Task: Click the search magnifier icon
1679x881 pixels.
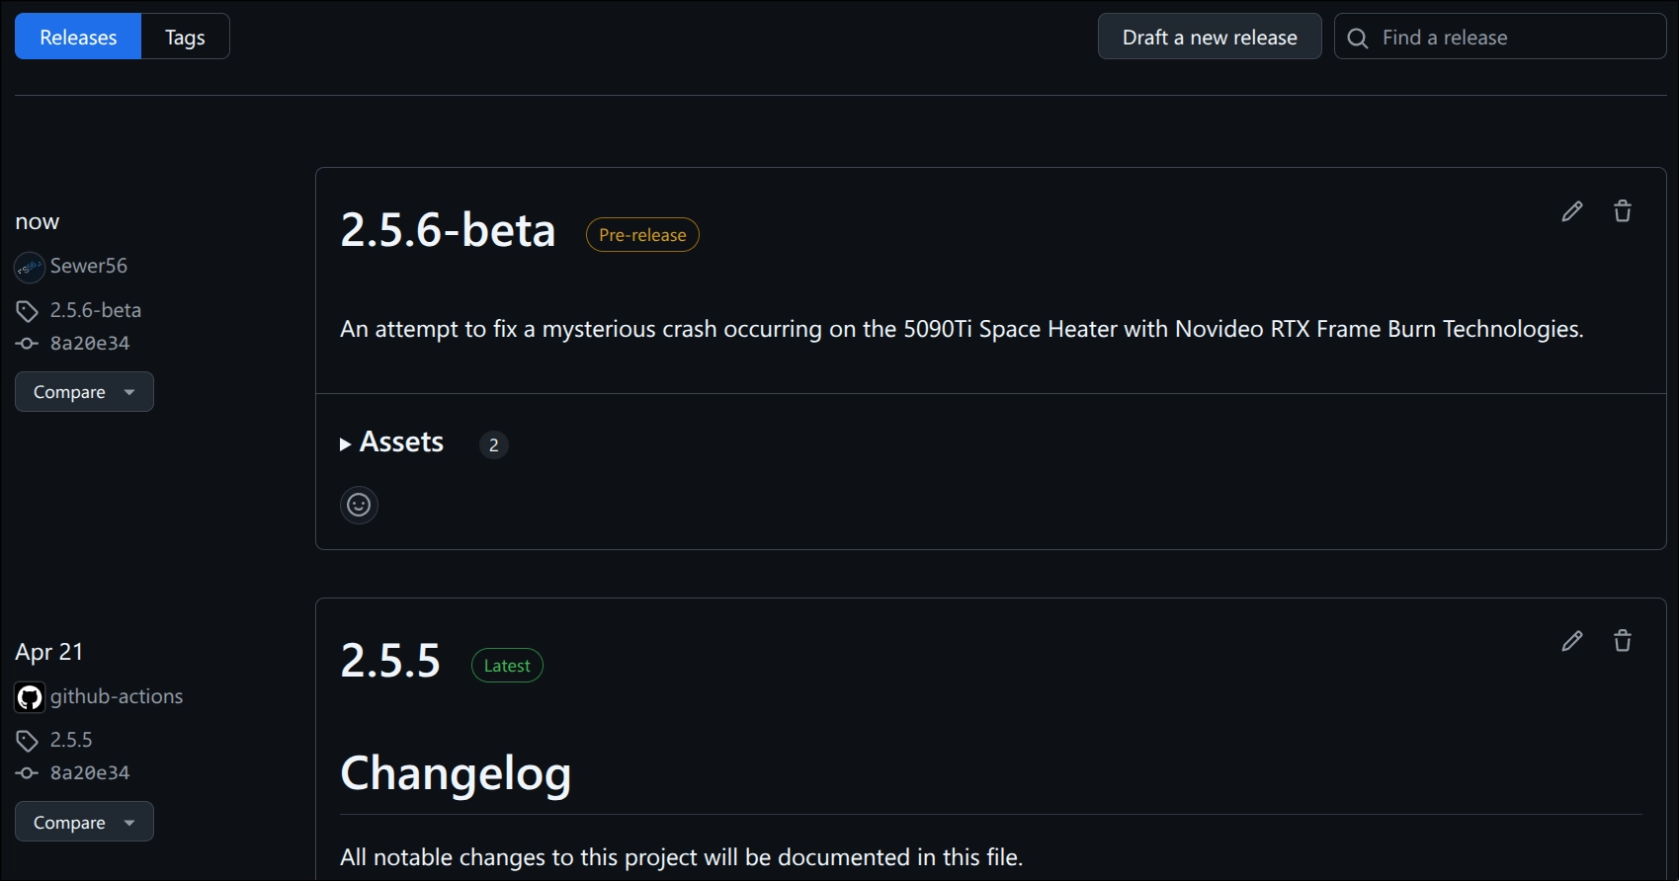Action: (1358, 38)
